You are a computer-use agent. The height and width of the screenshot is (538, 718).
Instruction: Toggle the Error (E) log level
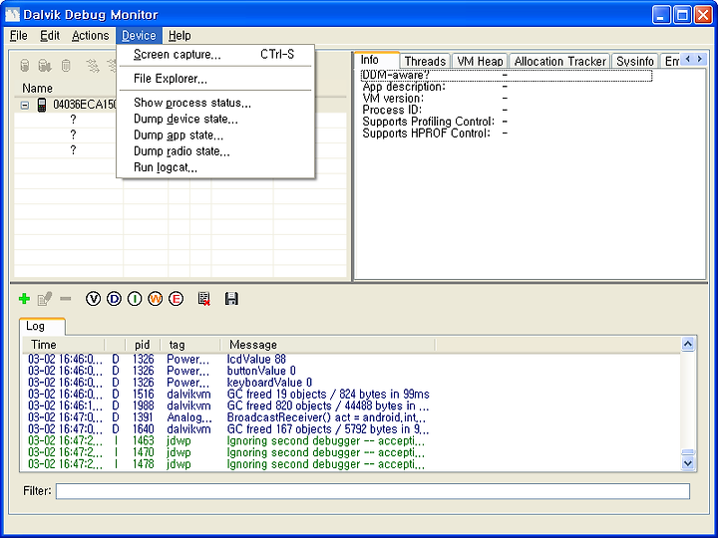click(176, 299)
